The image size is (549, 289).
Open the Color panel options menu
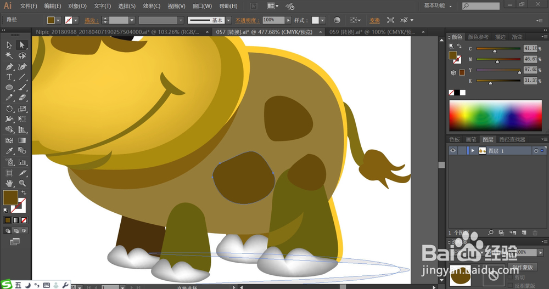pyautogui.click(x=544, y=37)
